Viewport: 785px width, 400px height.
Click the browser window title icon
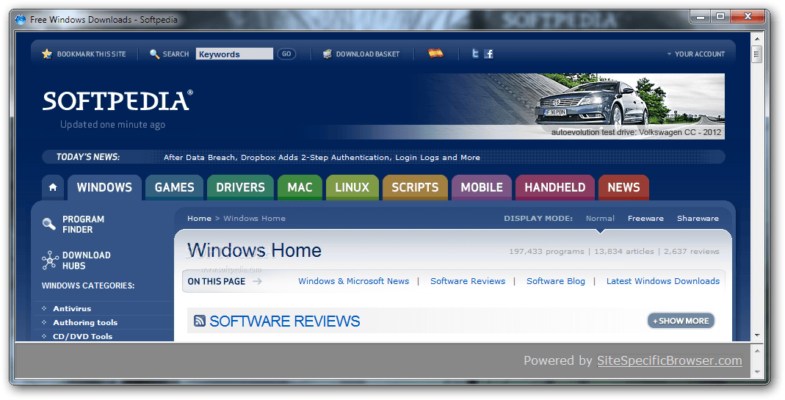(x=21, y=20)
